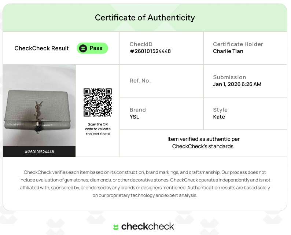Open the gray YSL bag photo
Screen dimensions: 291x235
pos(39,106)
